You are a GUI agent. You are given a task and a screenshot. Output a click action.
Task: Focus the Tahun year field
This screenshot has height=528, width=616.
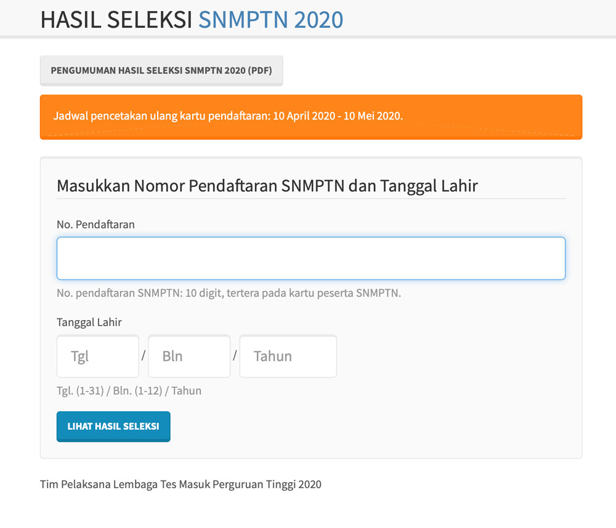pyautogui.click(x=288, y=356)
